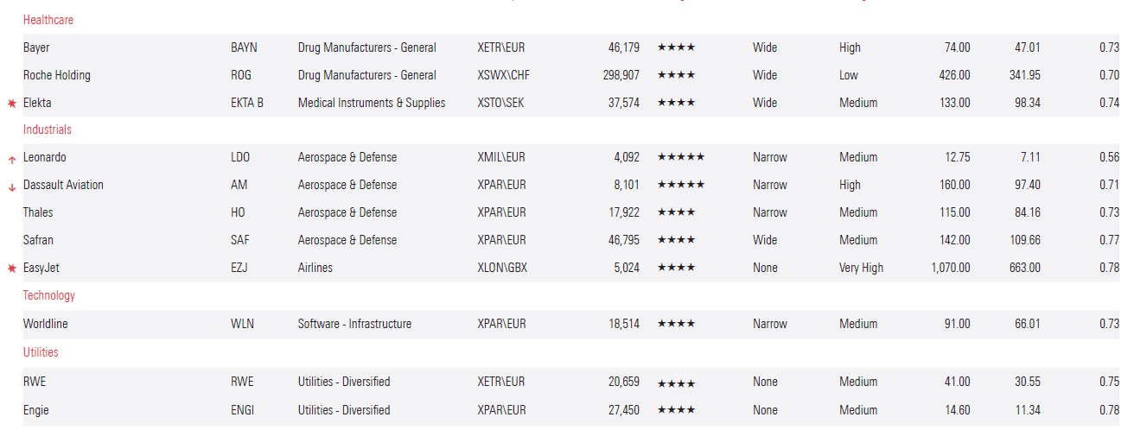Viewport: 1134px width, 430px height.
Task: Click the ENGI ticker symbol
Action: coord(243,410)
